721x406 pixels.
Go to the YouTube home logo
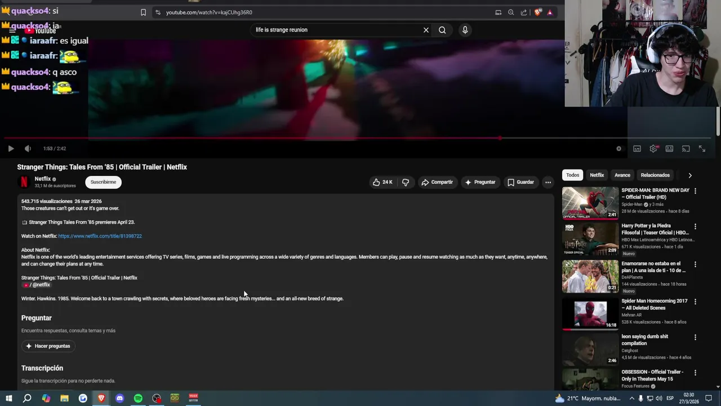click(x=40, y=30)
